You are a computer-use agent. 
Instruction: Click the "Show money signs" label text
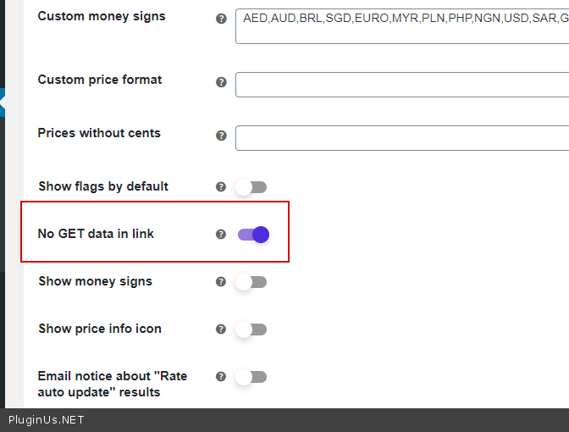coord(95,281)
